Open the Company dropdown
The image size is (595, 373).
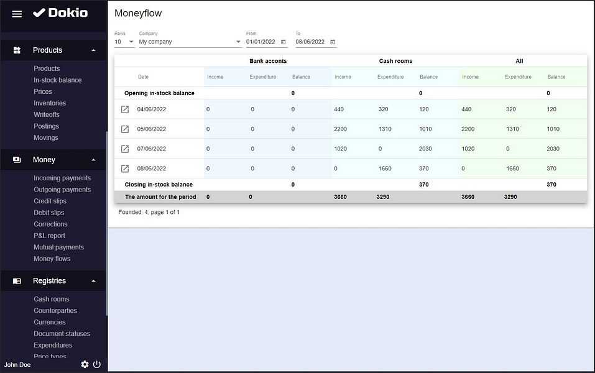[x=190, y=42]
